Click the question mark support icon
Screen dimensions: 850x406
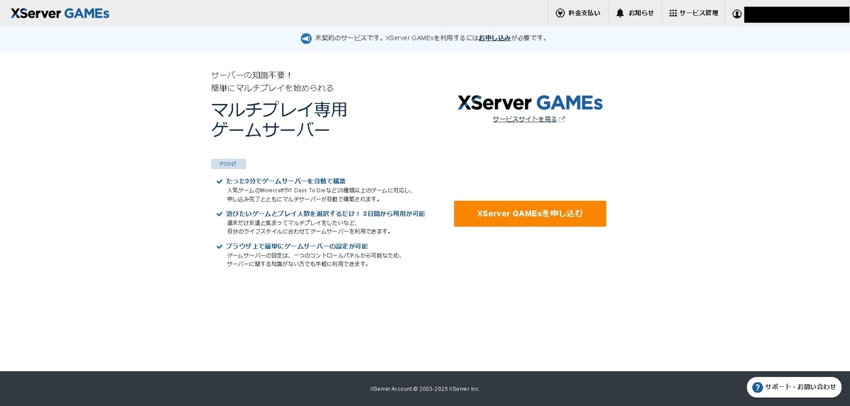tap(757, 387)
